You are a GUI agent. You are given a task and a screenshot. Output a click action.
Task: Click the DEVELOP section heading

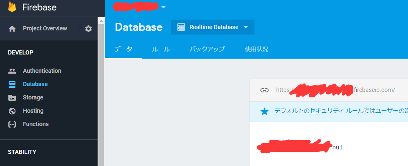pyautogui.click(x=20, y=52)
